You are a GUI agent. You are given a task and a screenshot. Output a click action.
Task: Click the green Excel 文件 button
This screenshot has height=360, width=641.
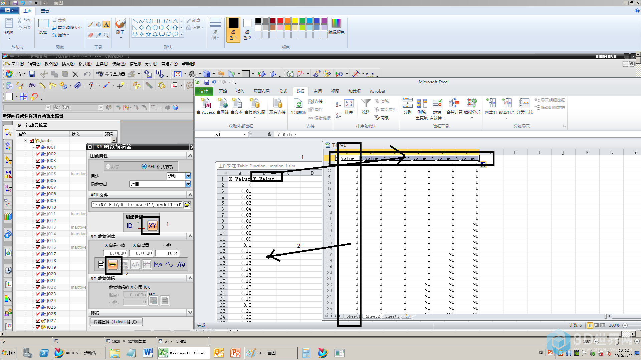204,91
